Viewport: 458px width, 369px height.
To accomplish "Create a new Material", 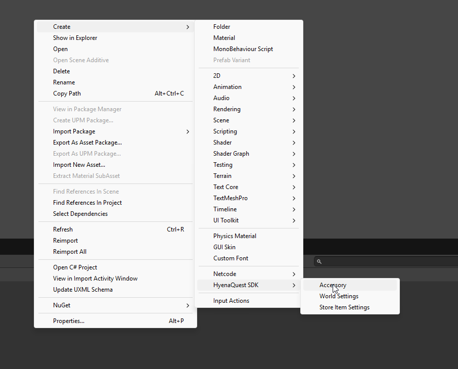I will [249, 38].
